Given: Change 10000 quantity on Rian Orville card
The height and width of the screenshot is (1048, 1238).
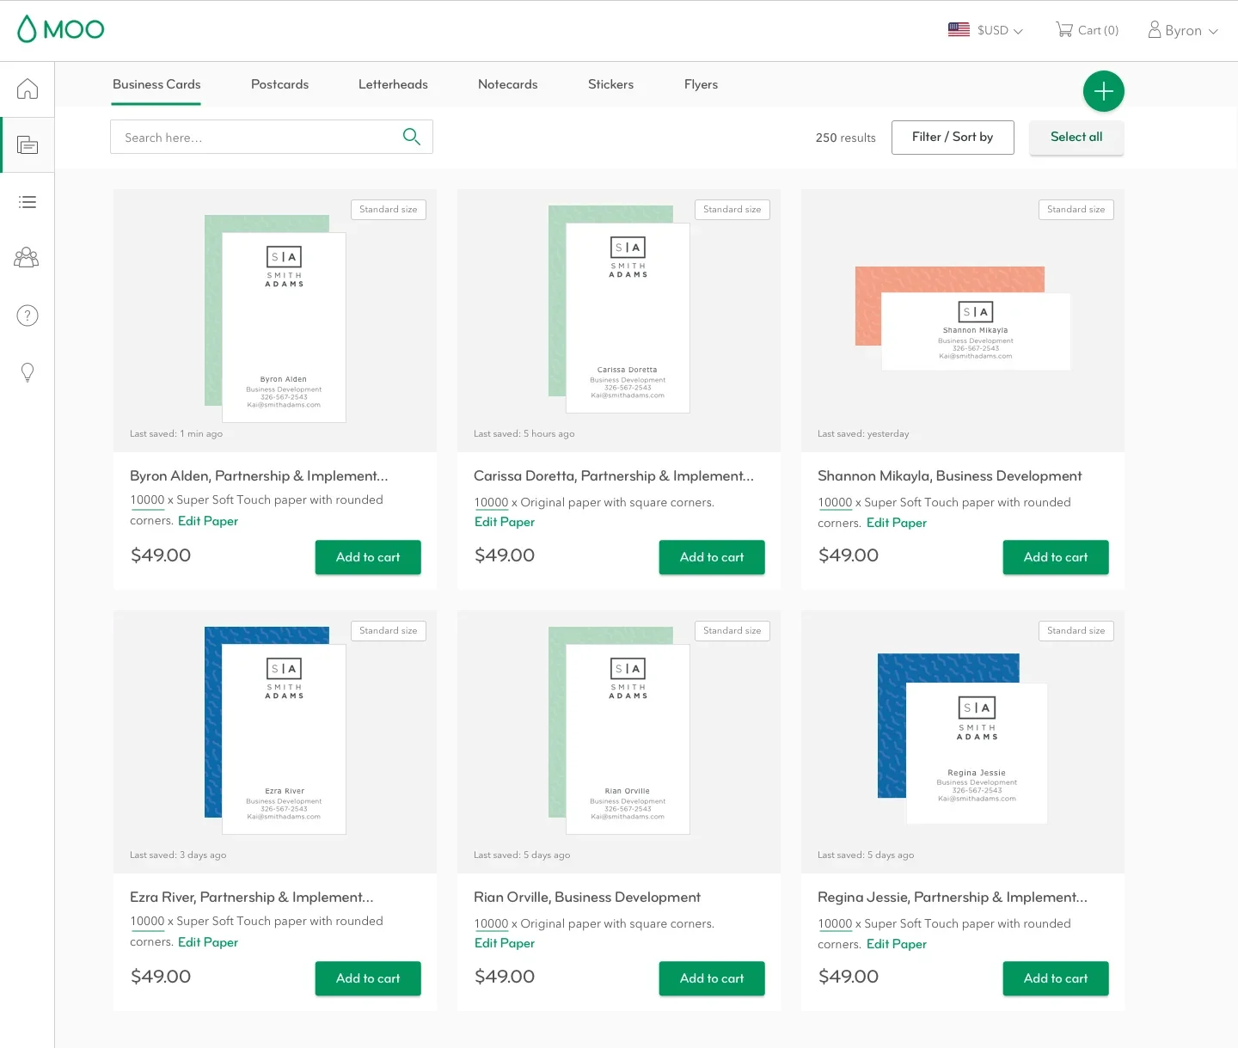Looking at the screenshot, I should coord(491,924).
